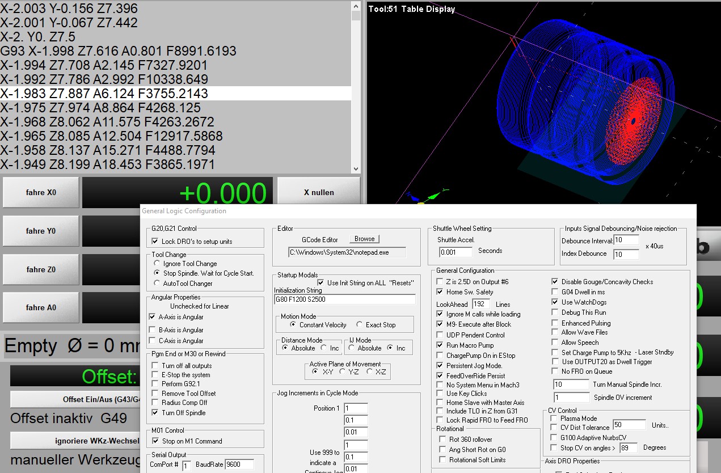Enable 'Radius Comp Off' checkbox
Image resolution: width=721 pixels, height=473 pixels.
[x=155, y=403]
